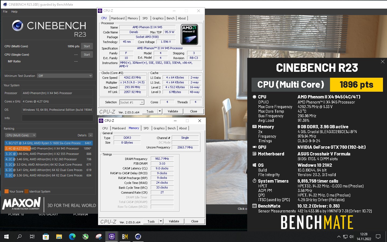Viewport: 387px width, 242px height.
Task: Open the File menu in Cinebench
Action: tap(5, 12)
